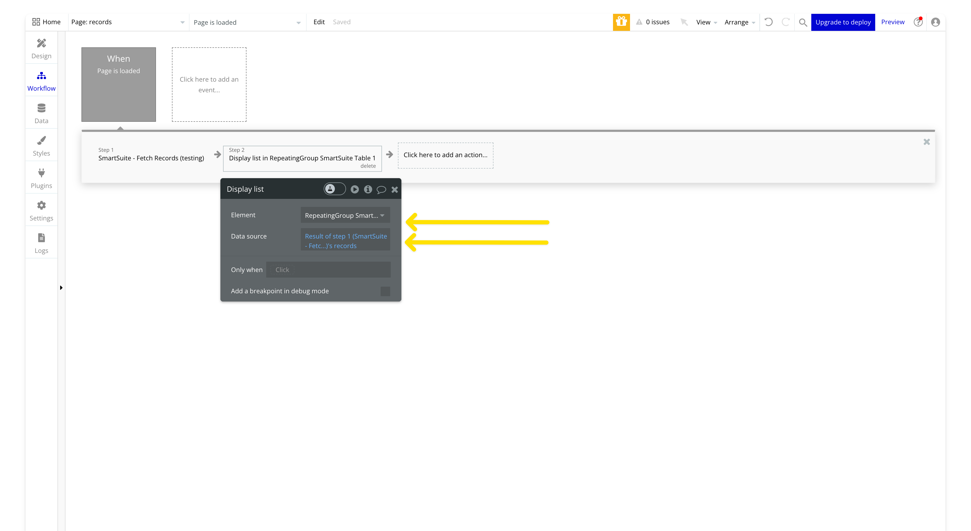
Task: Open the gift rewards icon
Action: click(x=621, y=22)
